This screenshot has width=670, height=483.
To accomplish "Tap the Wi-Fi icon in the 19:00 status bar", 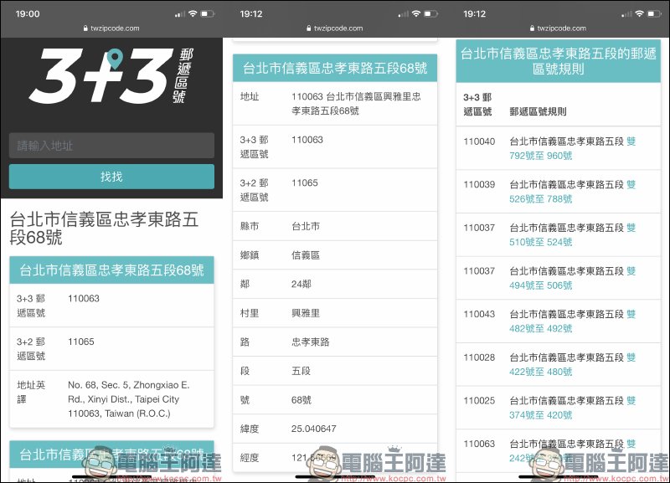I will click(193, 14).
